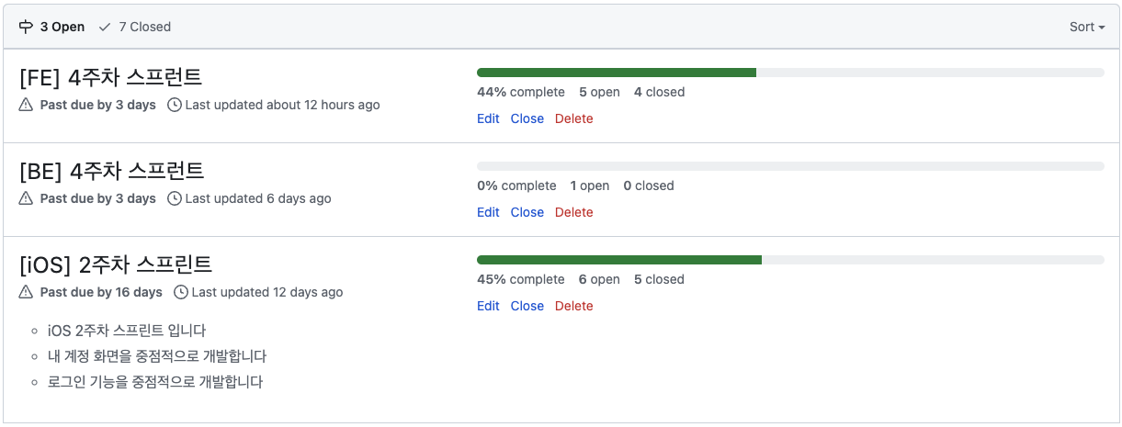
Task: Click the clock icon beside "updated 12 days ago"
Action: (181, 292)
